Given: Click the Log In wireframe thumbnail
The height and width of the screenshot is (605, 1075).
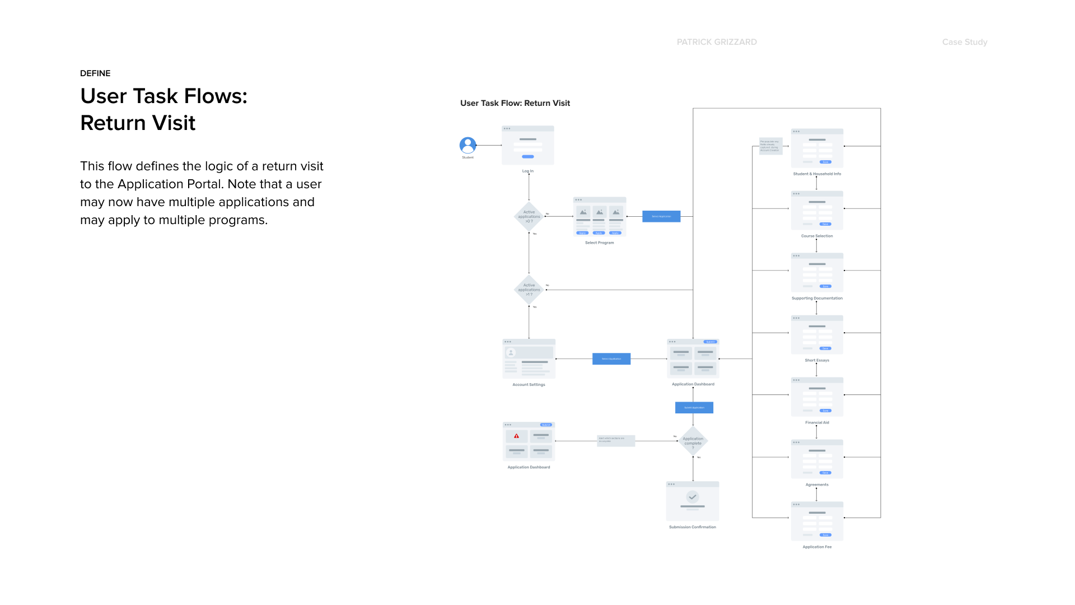Looking at the screenshot, I should [527, 146].
